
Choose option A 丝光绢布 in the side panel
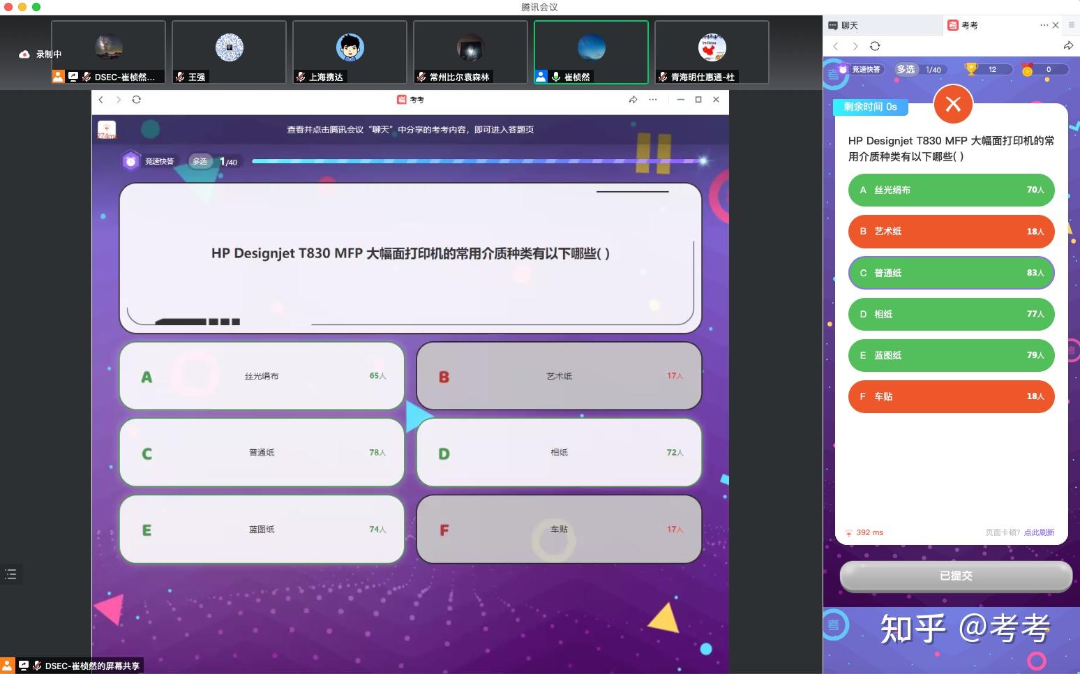click(951, 190)
